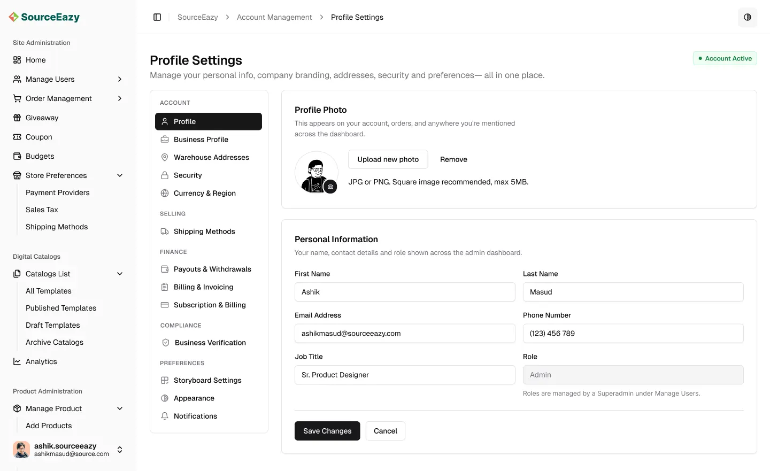Click the Giveaway gift icon
This screenshot has height=471, width=770.
click(x=17, y=118)
